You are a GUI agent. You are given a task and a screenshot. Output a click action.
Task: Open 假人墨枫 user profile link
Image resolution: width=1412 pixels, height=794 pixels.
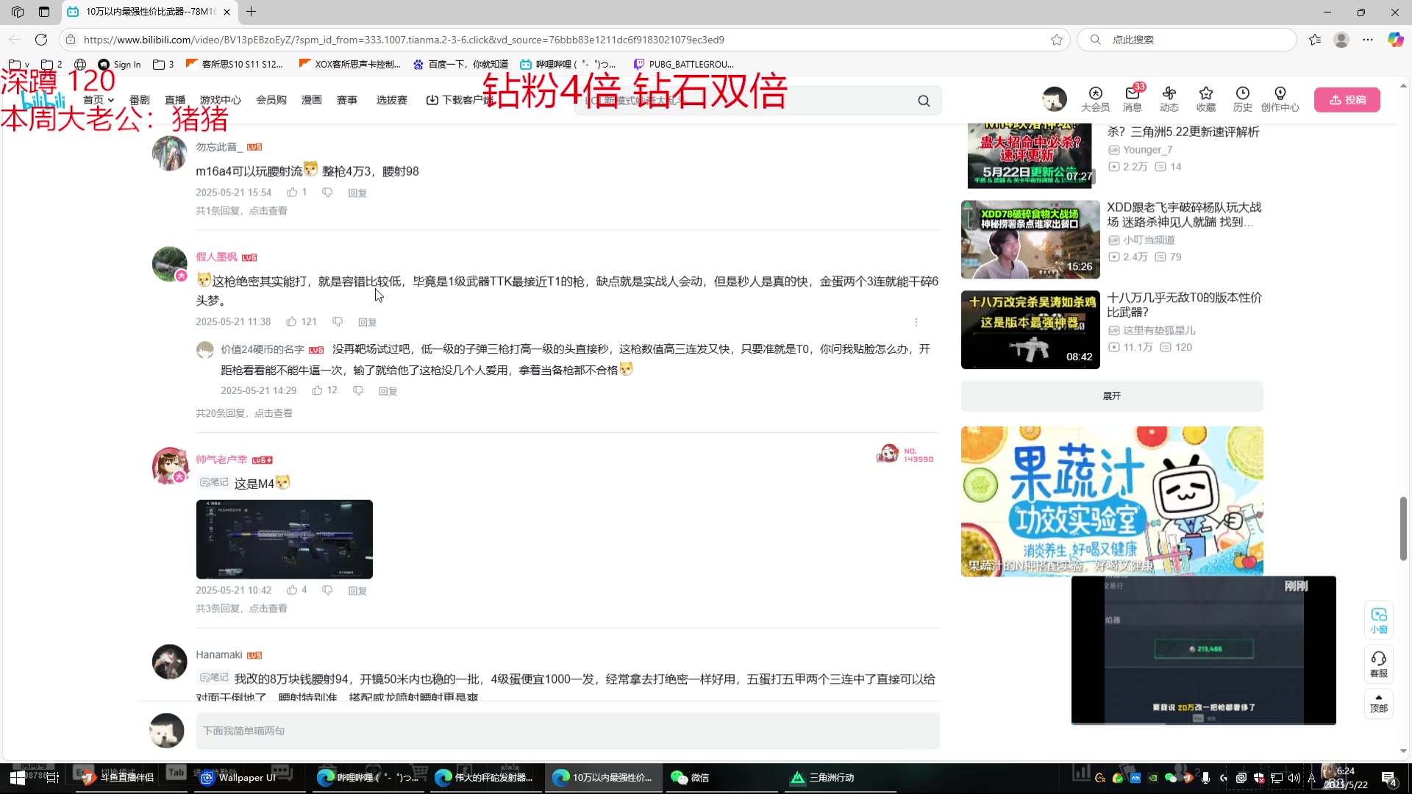[216, 257]
